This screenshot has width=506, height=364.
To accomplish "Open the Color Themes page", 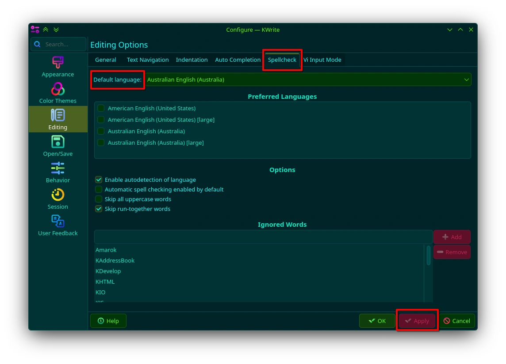I will 58,93.
